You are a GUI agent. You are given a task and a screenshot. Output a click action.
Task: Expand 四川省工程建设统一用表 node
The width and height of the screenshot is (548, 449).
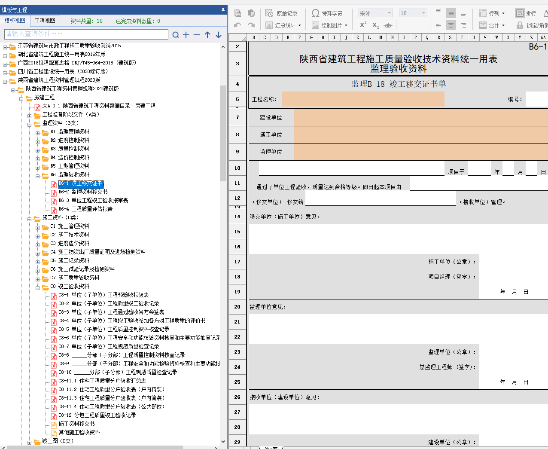point(5,73)
